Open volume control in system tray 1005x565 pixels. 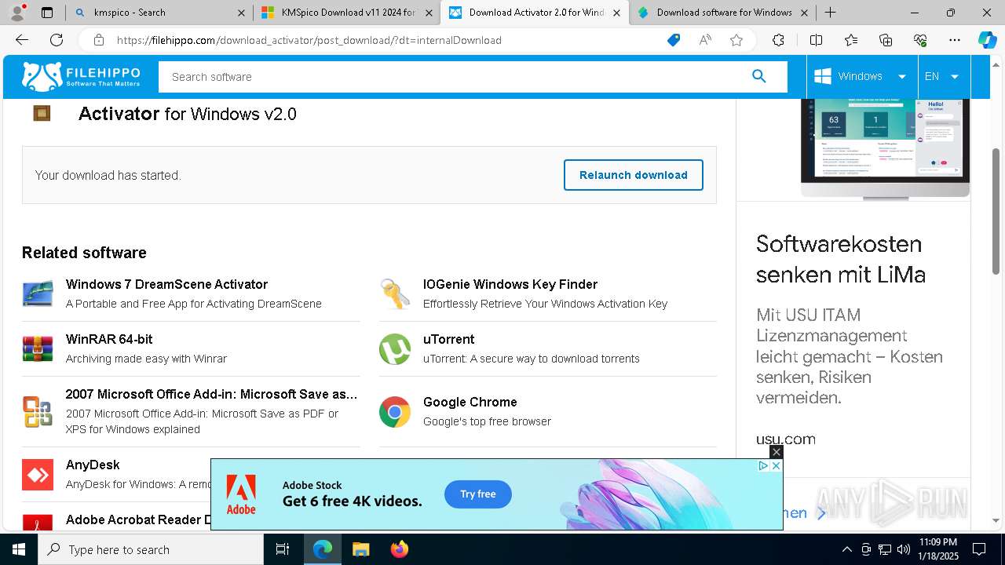tap(904, 549)
